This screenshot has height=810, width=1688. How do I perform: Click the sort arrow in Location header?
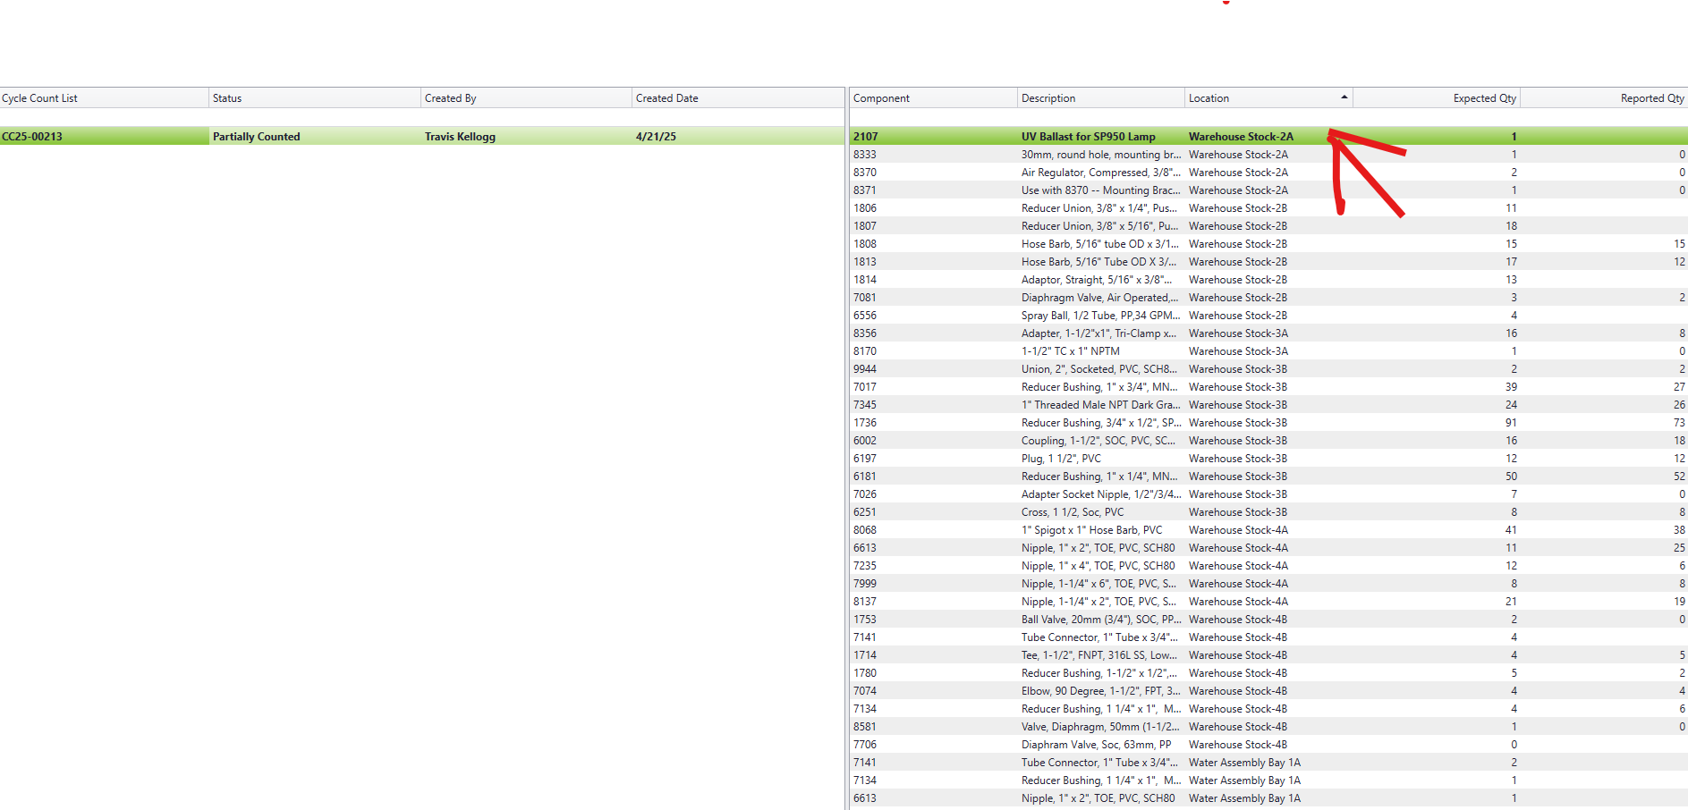click(1344, 97)
